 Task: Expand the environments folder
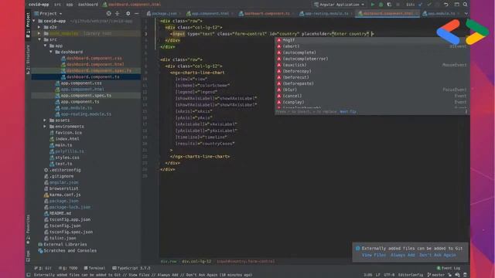(x=45, y=127)
